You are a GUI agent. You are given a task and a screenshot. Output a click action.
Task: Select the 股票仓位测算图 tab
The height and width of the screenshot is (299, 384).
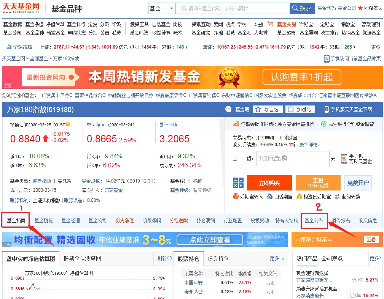pos(82,258)
